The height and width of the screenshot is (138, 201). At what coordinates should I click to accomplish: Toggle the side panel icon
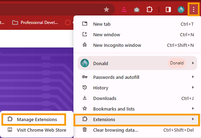coord(168,10)
